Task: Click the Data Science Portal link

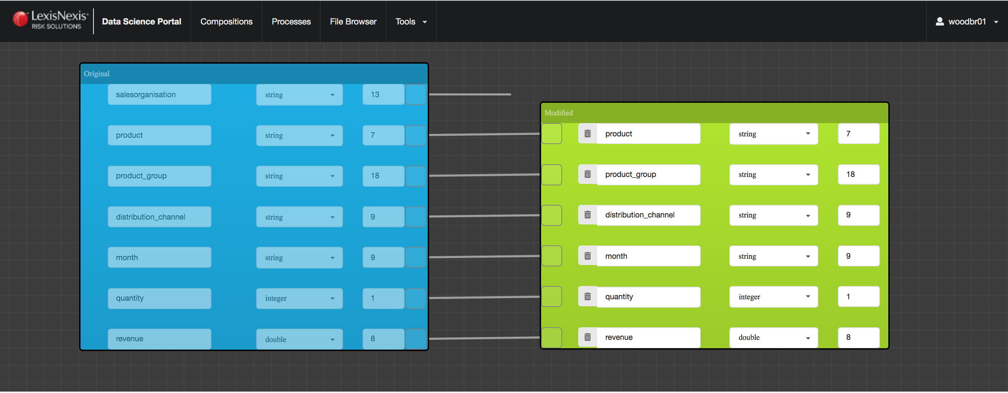Action: tap(141, 22)
